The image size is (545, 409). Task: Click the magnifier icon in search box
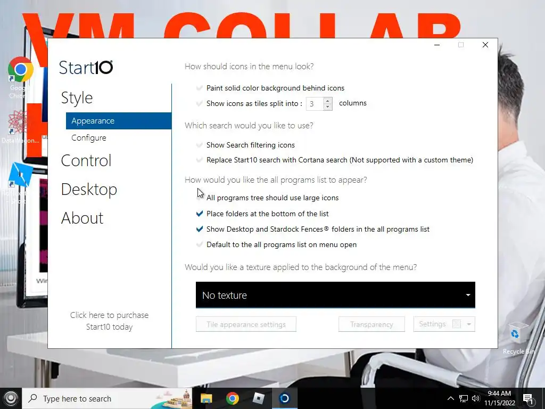point(32,398)
